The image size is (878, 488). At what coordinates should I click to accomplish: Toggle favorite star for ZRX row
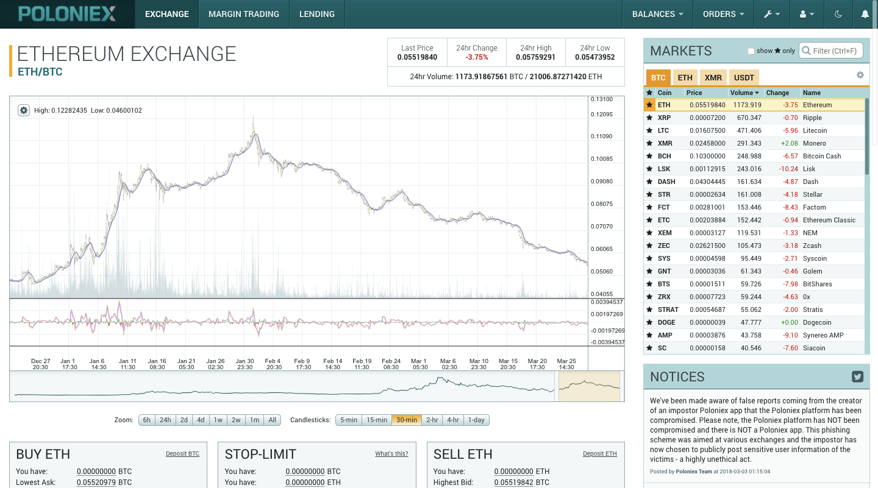[649, 297]
